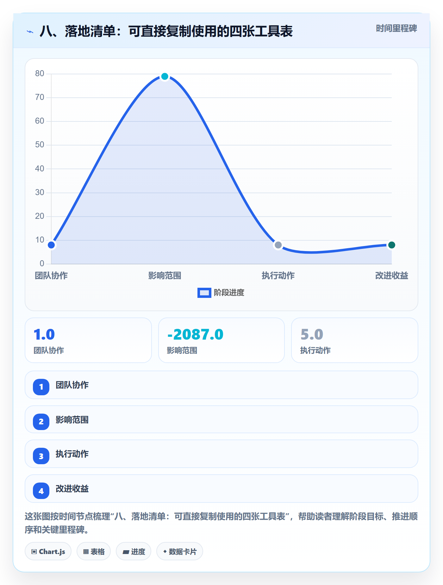Click the 阶段进度 legend label

[229, 293]
